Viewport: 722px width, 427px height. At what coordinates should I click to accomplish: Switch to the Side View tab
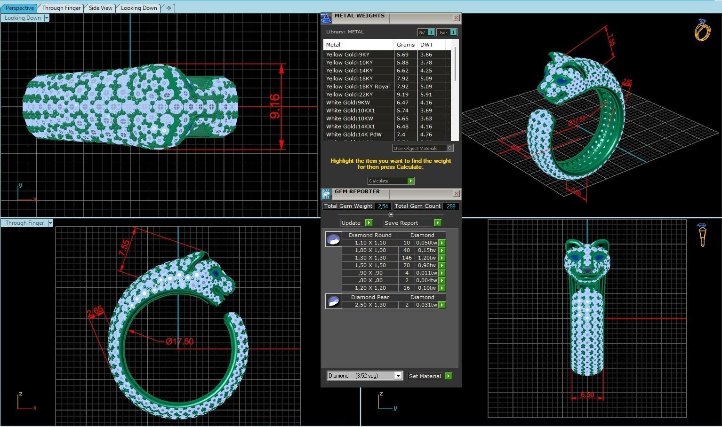101,8
